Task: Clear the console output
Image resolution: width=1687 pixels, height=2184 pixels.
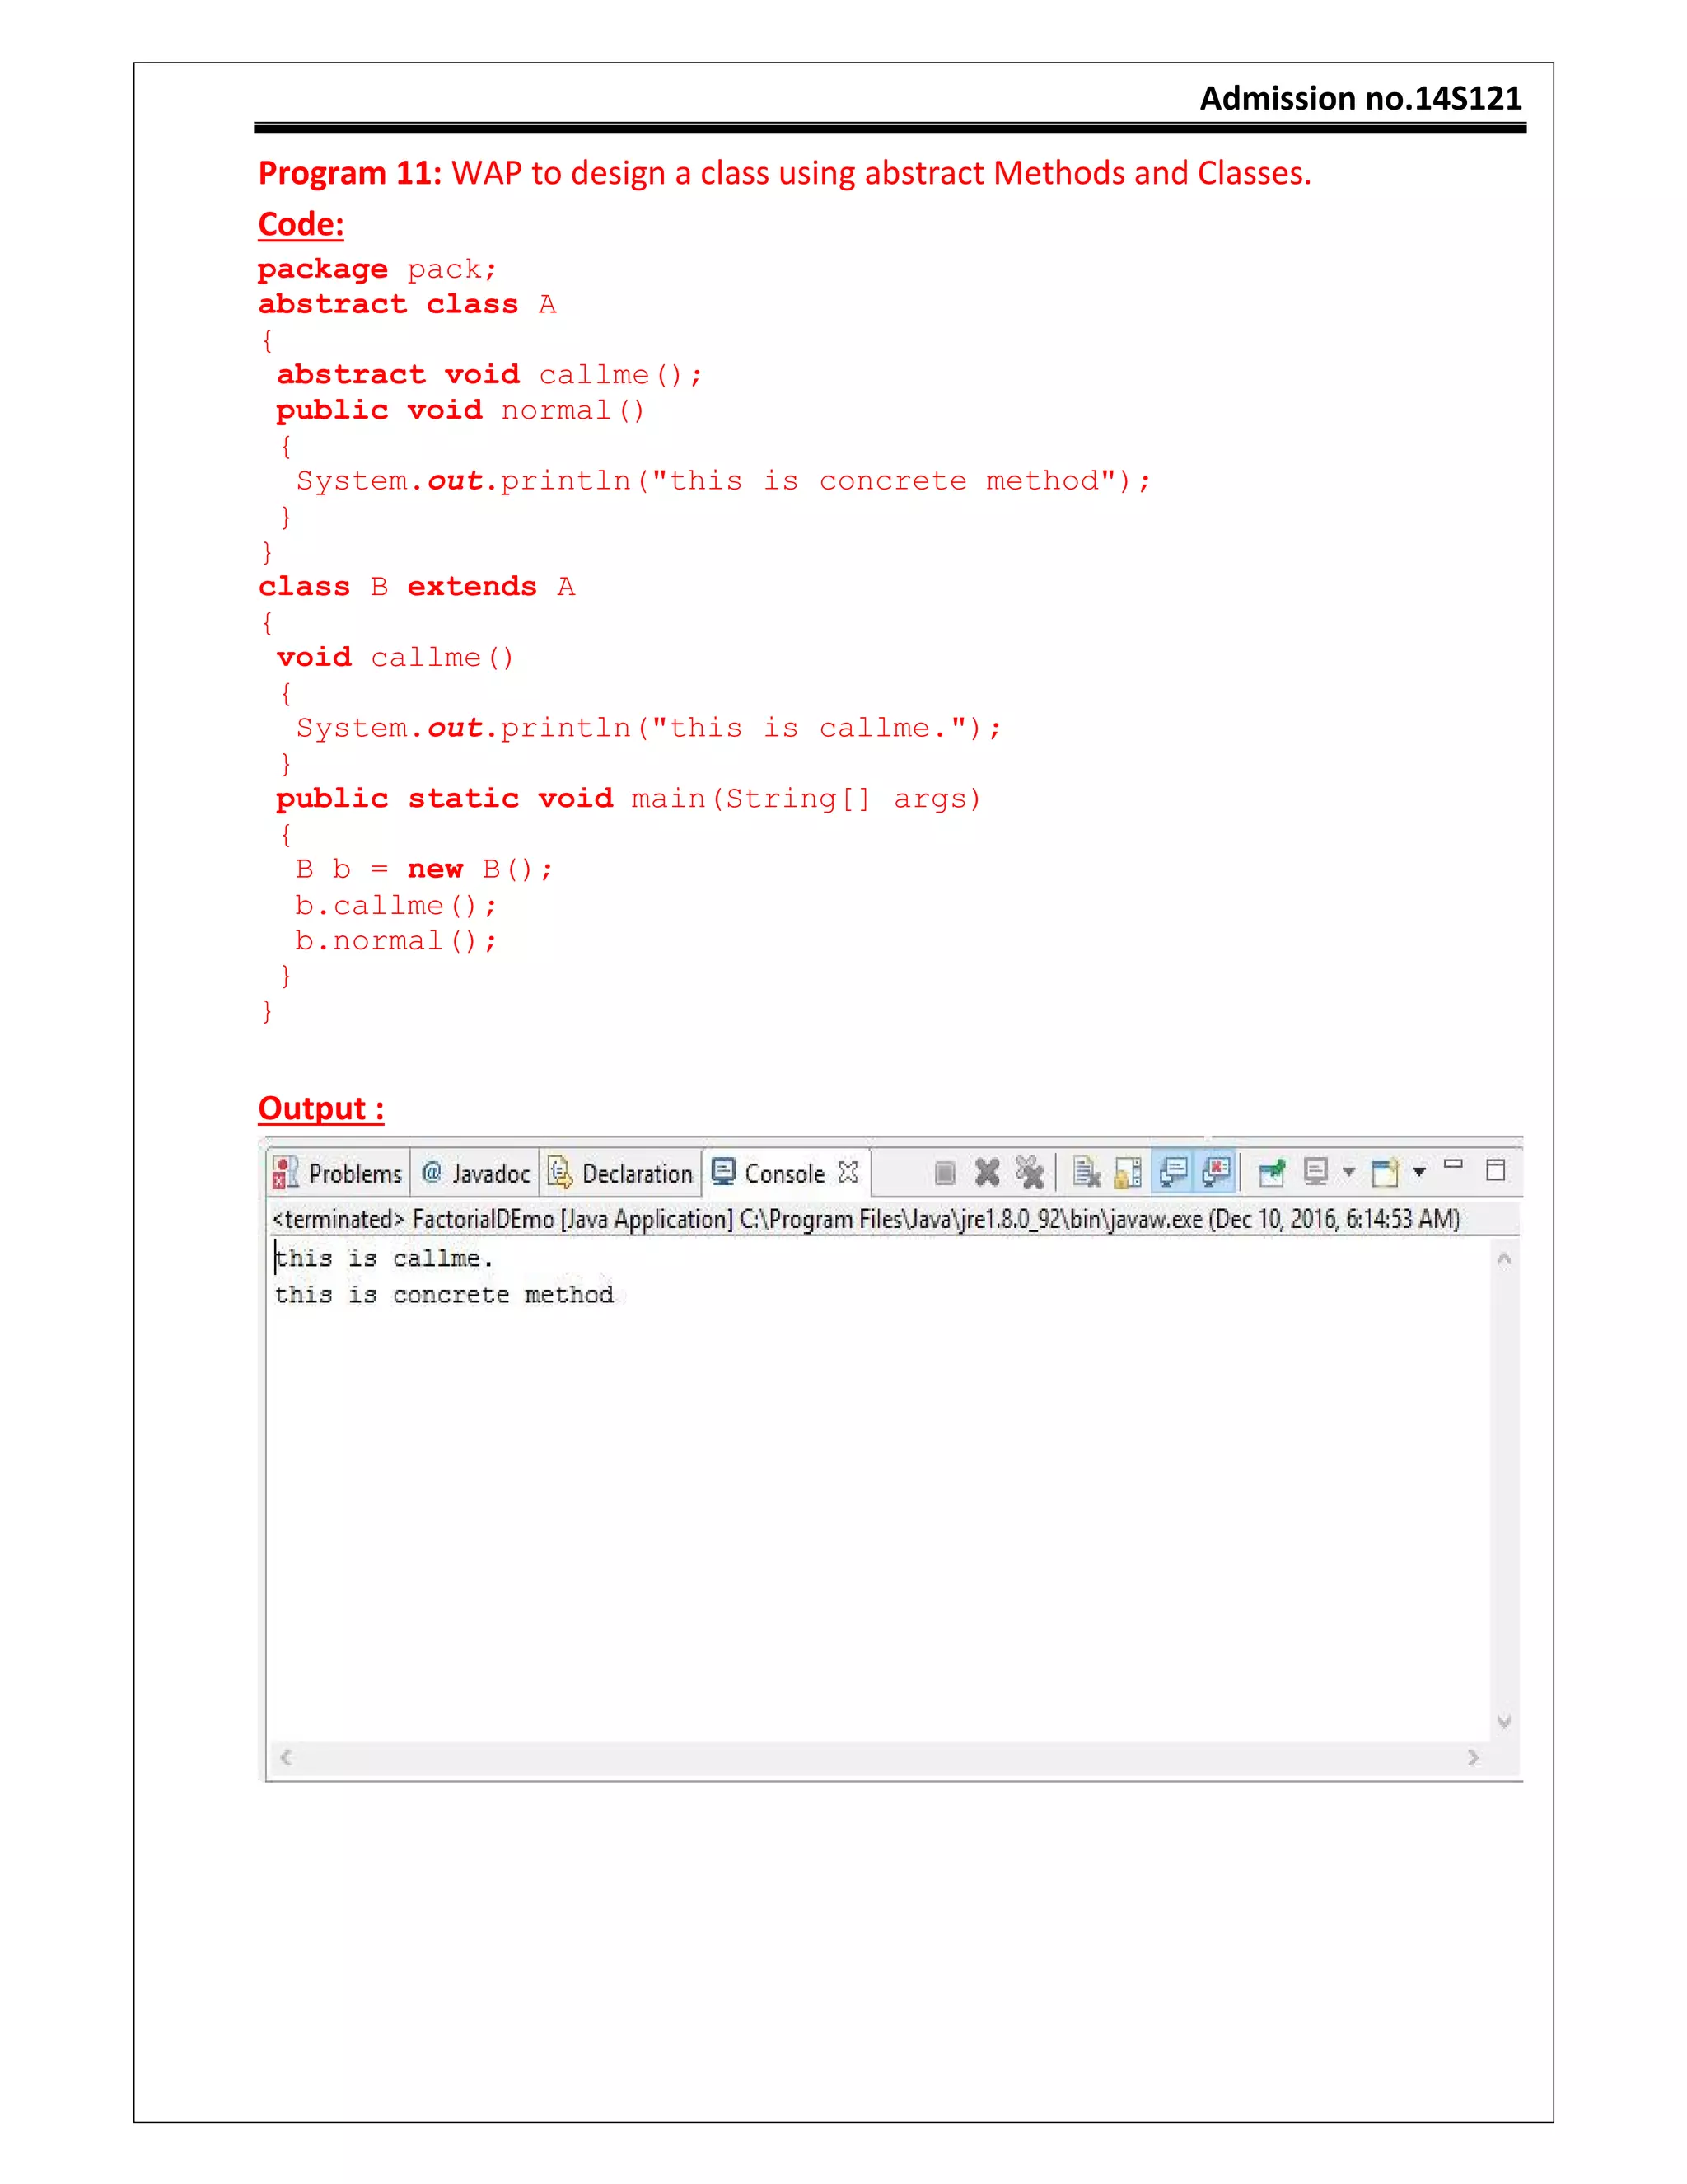Action: (1087, 1172)
